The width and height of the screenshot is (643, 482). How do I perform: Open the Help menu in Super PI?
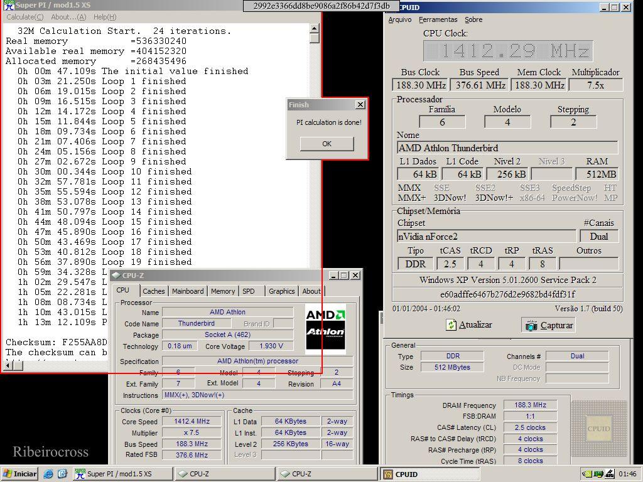105,17
